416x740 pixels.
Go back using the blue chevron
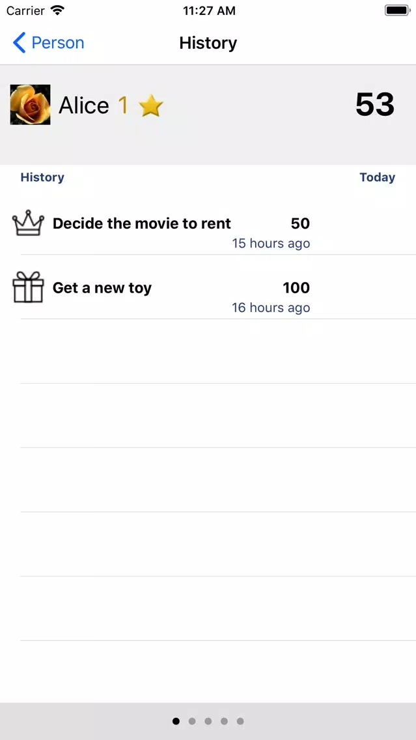click(x=20, y=43)
